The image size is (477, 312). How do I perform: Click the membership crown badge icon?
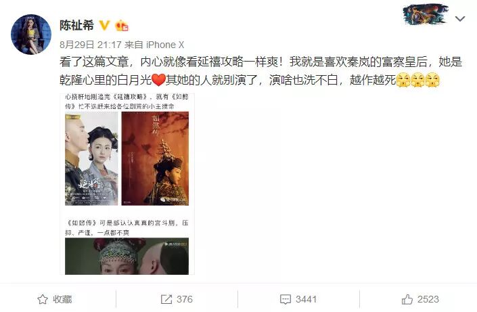pyautogui.click(x=121, y=26)
